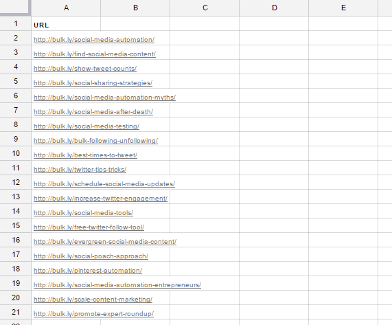Viewport: 392px width, 325px height.
Task: Select row 1 header
Action: 16,24
